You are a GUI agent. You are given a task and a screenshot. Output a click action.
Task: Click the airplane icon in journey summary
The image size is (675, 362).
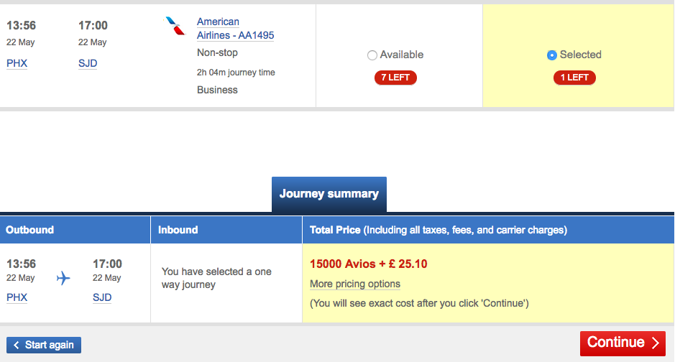[x=63, y=278]
